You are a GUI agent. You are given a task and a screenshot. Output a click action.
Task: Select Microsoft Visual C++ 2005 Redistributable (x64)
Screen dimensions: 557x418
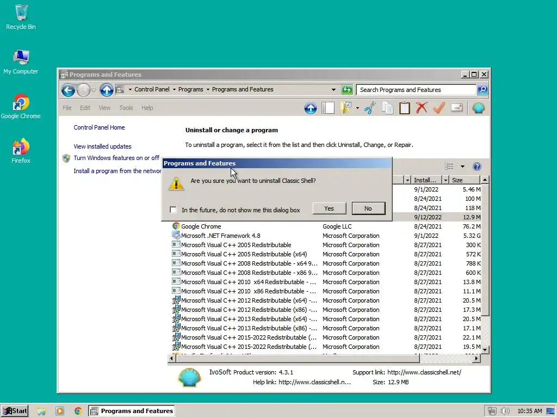[x=325, y=254]
